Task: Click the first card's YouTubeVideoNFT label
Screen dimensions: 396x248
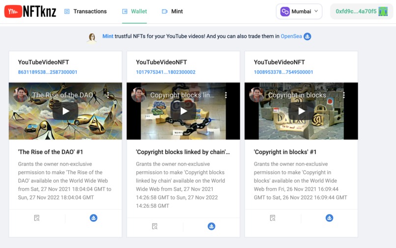Action: (43, 62)
